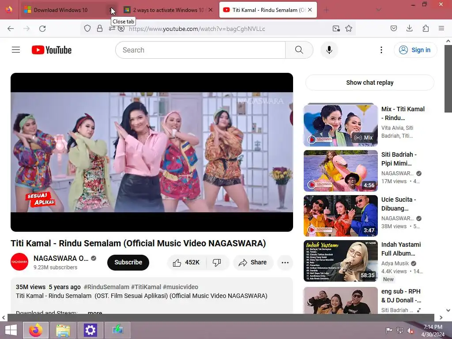Image resolution: width=452 pixels, height=339 pixels.
Task: Open 'eng sub - RPH & DJ Donall' title
Action: (401, 296)
